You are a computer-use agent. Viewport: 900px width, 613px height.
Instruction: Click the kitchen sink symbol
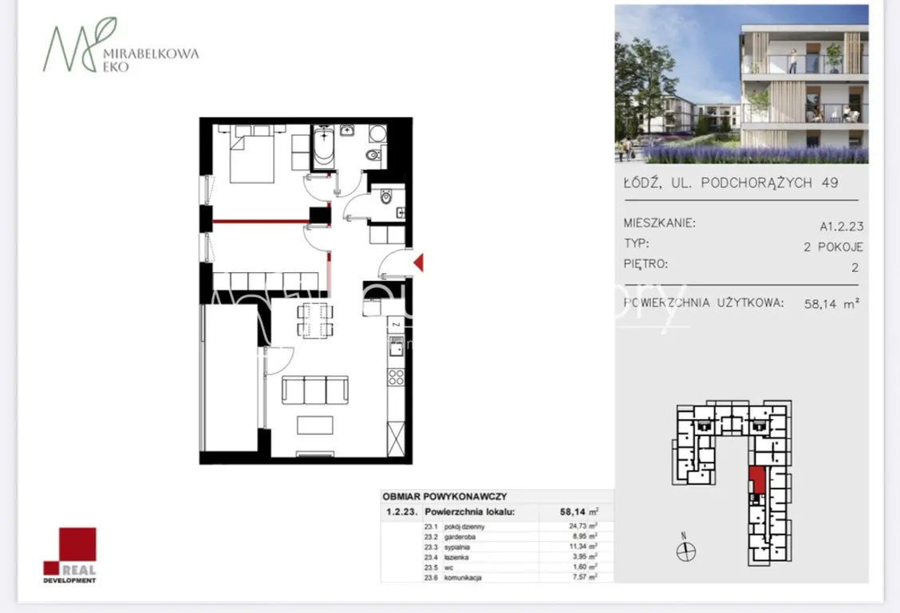[396, 346]
